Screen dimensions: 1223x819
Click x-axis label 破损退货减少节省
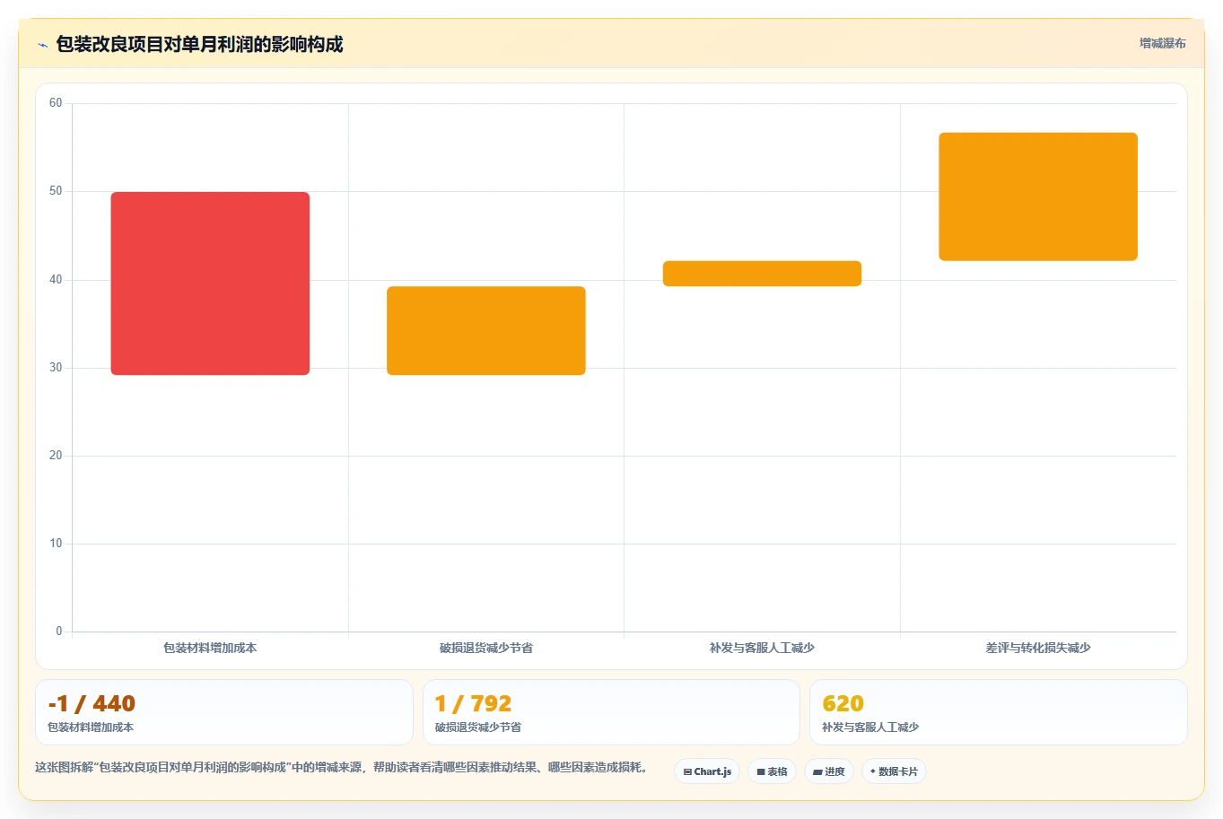(x=486, y=648)
